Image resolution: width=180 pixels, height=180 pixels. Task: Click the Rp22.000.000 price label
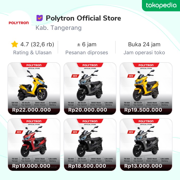click(x=31, y=110)
